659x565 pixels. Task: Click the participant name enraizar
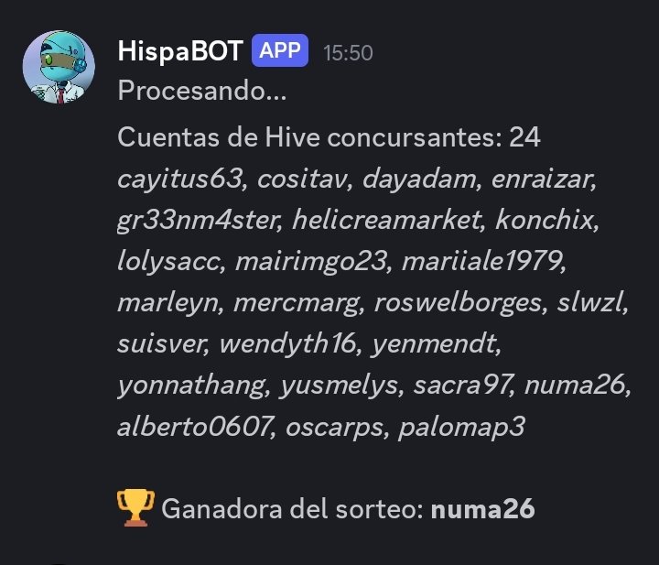pyautogui.click(x=541, y=179)
